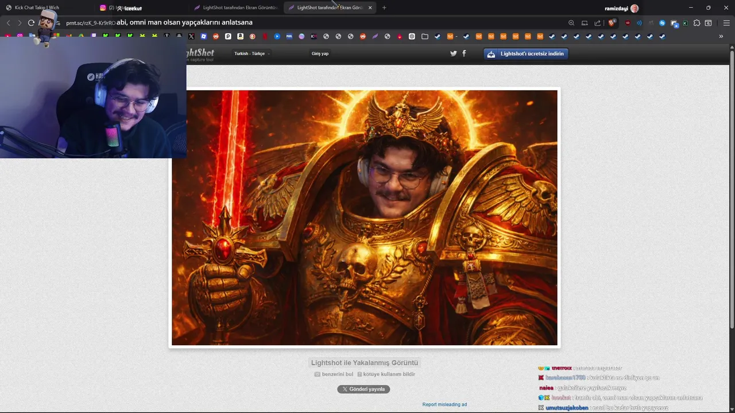Open the uBlock Origin extension icon

(x=628, y=23)
